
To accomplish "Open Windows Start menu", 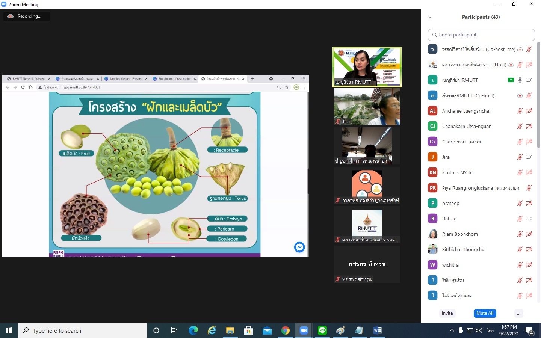I will tap(9, 330).
